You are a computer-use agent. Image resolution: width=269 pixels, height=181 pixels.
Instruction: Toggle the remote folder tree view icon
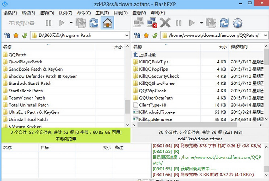[137, 35]
